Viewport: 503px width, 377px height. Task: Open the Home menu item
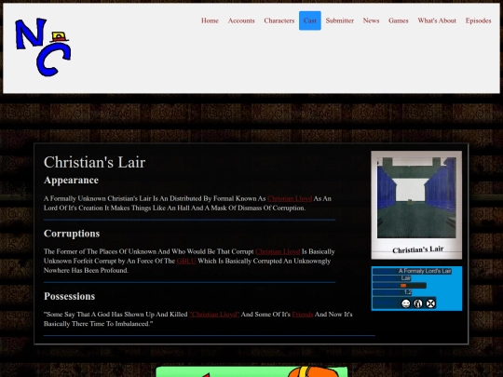[x=210, y=20]
